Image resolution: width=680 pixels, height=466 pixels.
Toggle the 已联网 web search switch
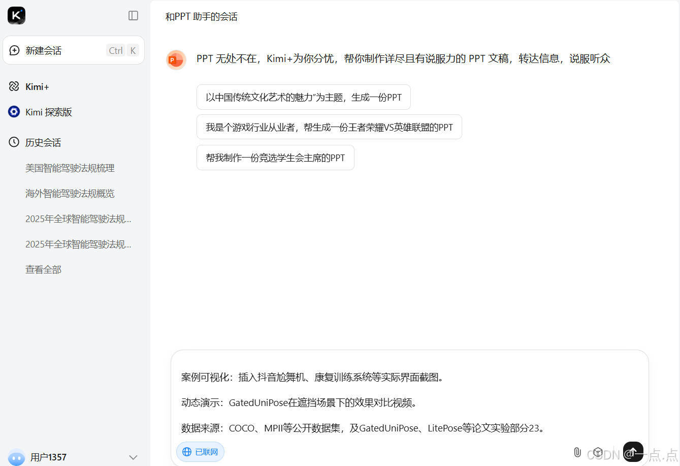[200, 452]
